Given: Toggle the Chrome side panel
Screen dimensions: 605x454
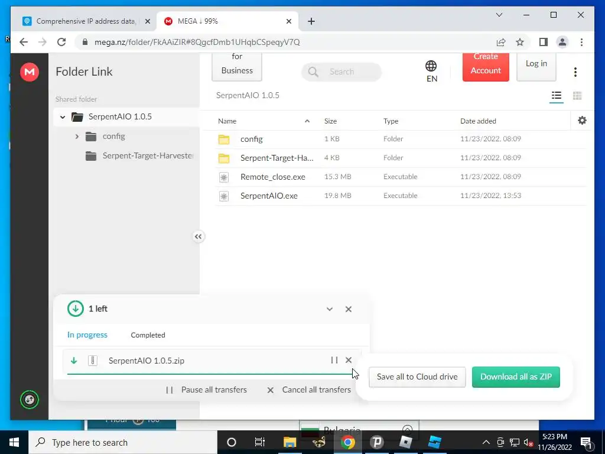Looking at the screenshot, I should [x=544, y=42].
